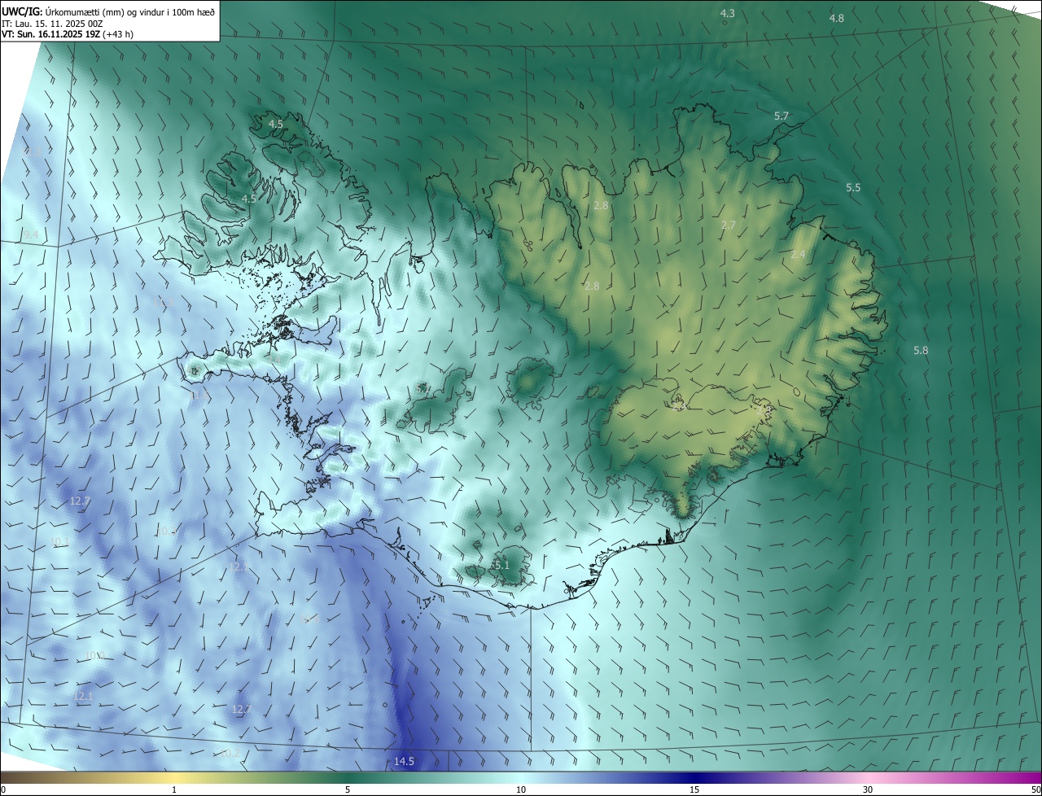
Task: Select the IT initial time line in the header
Action: [x=51, y=24]
